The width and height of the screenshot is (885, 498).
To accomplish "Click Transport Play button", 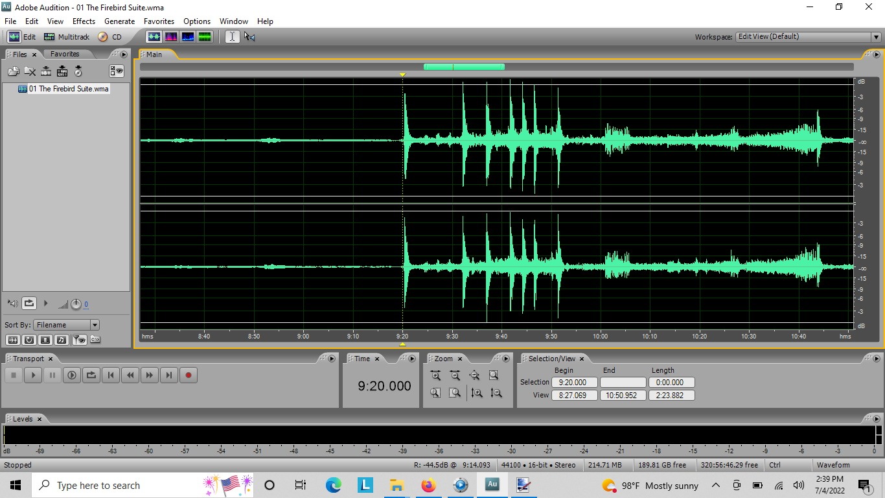I will tap(33, 375).
